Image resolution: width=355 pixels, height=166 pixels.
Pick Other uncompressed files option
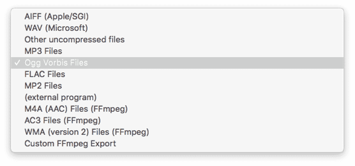pos(74,40)
